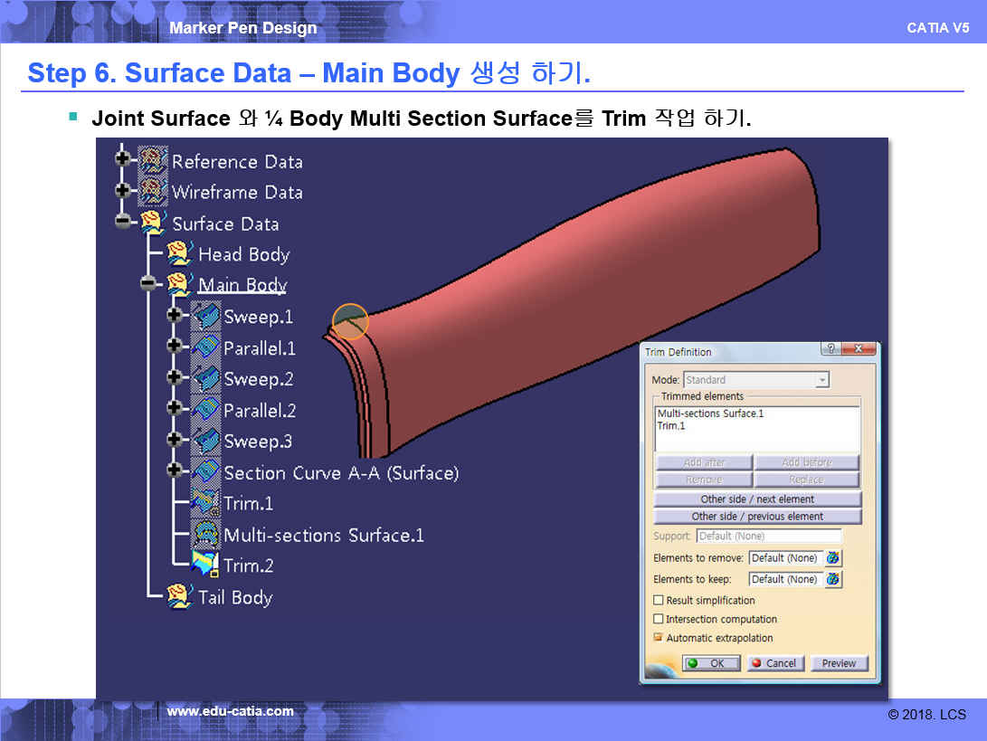
Task: Click the Multi-sections Surface.1 icon in tree
Action: [206, 534]
